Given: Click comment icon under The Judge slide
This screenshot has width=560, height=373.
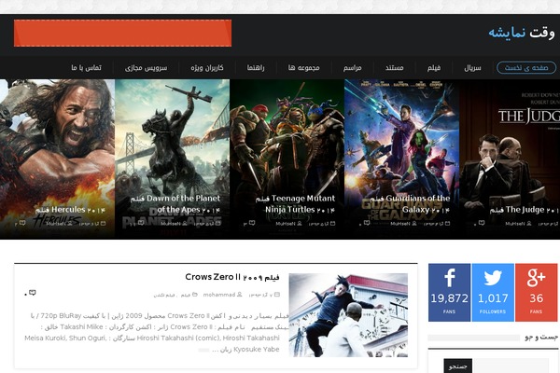Looking at the screenshot, I should tap(482, 223).
